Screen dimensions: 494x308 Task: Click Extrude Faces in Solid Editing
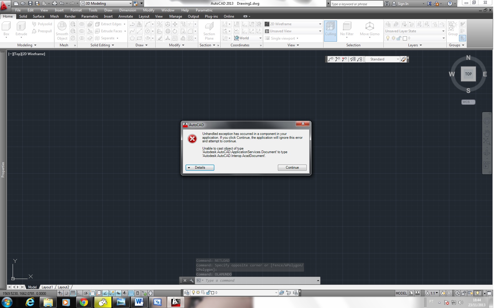pos(111,31)
